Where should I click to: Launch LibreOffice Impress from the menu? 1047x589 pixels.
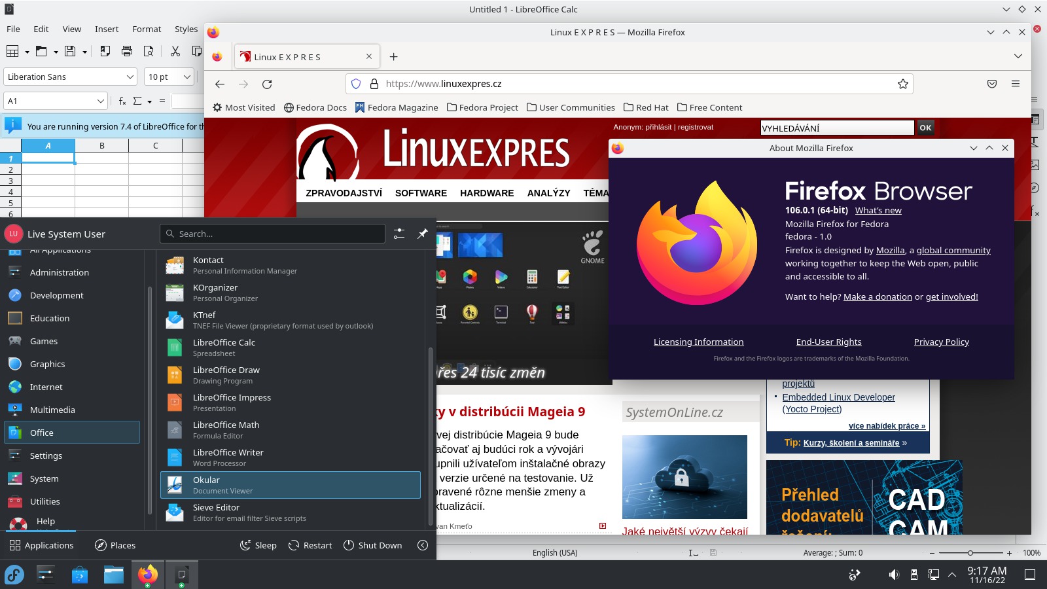click(291, 402)
